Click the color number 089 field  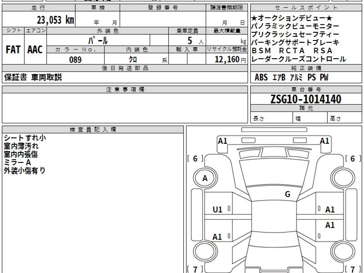(76, 59)
